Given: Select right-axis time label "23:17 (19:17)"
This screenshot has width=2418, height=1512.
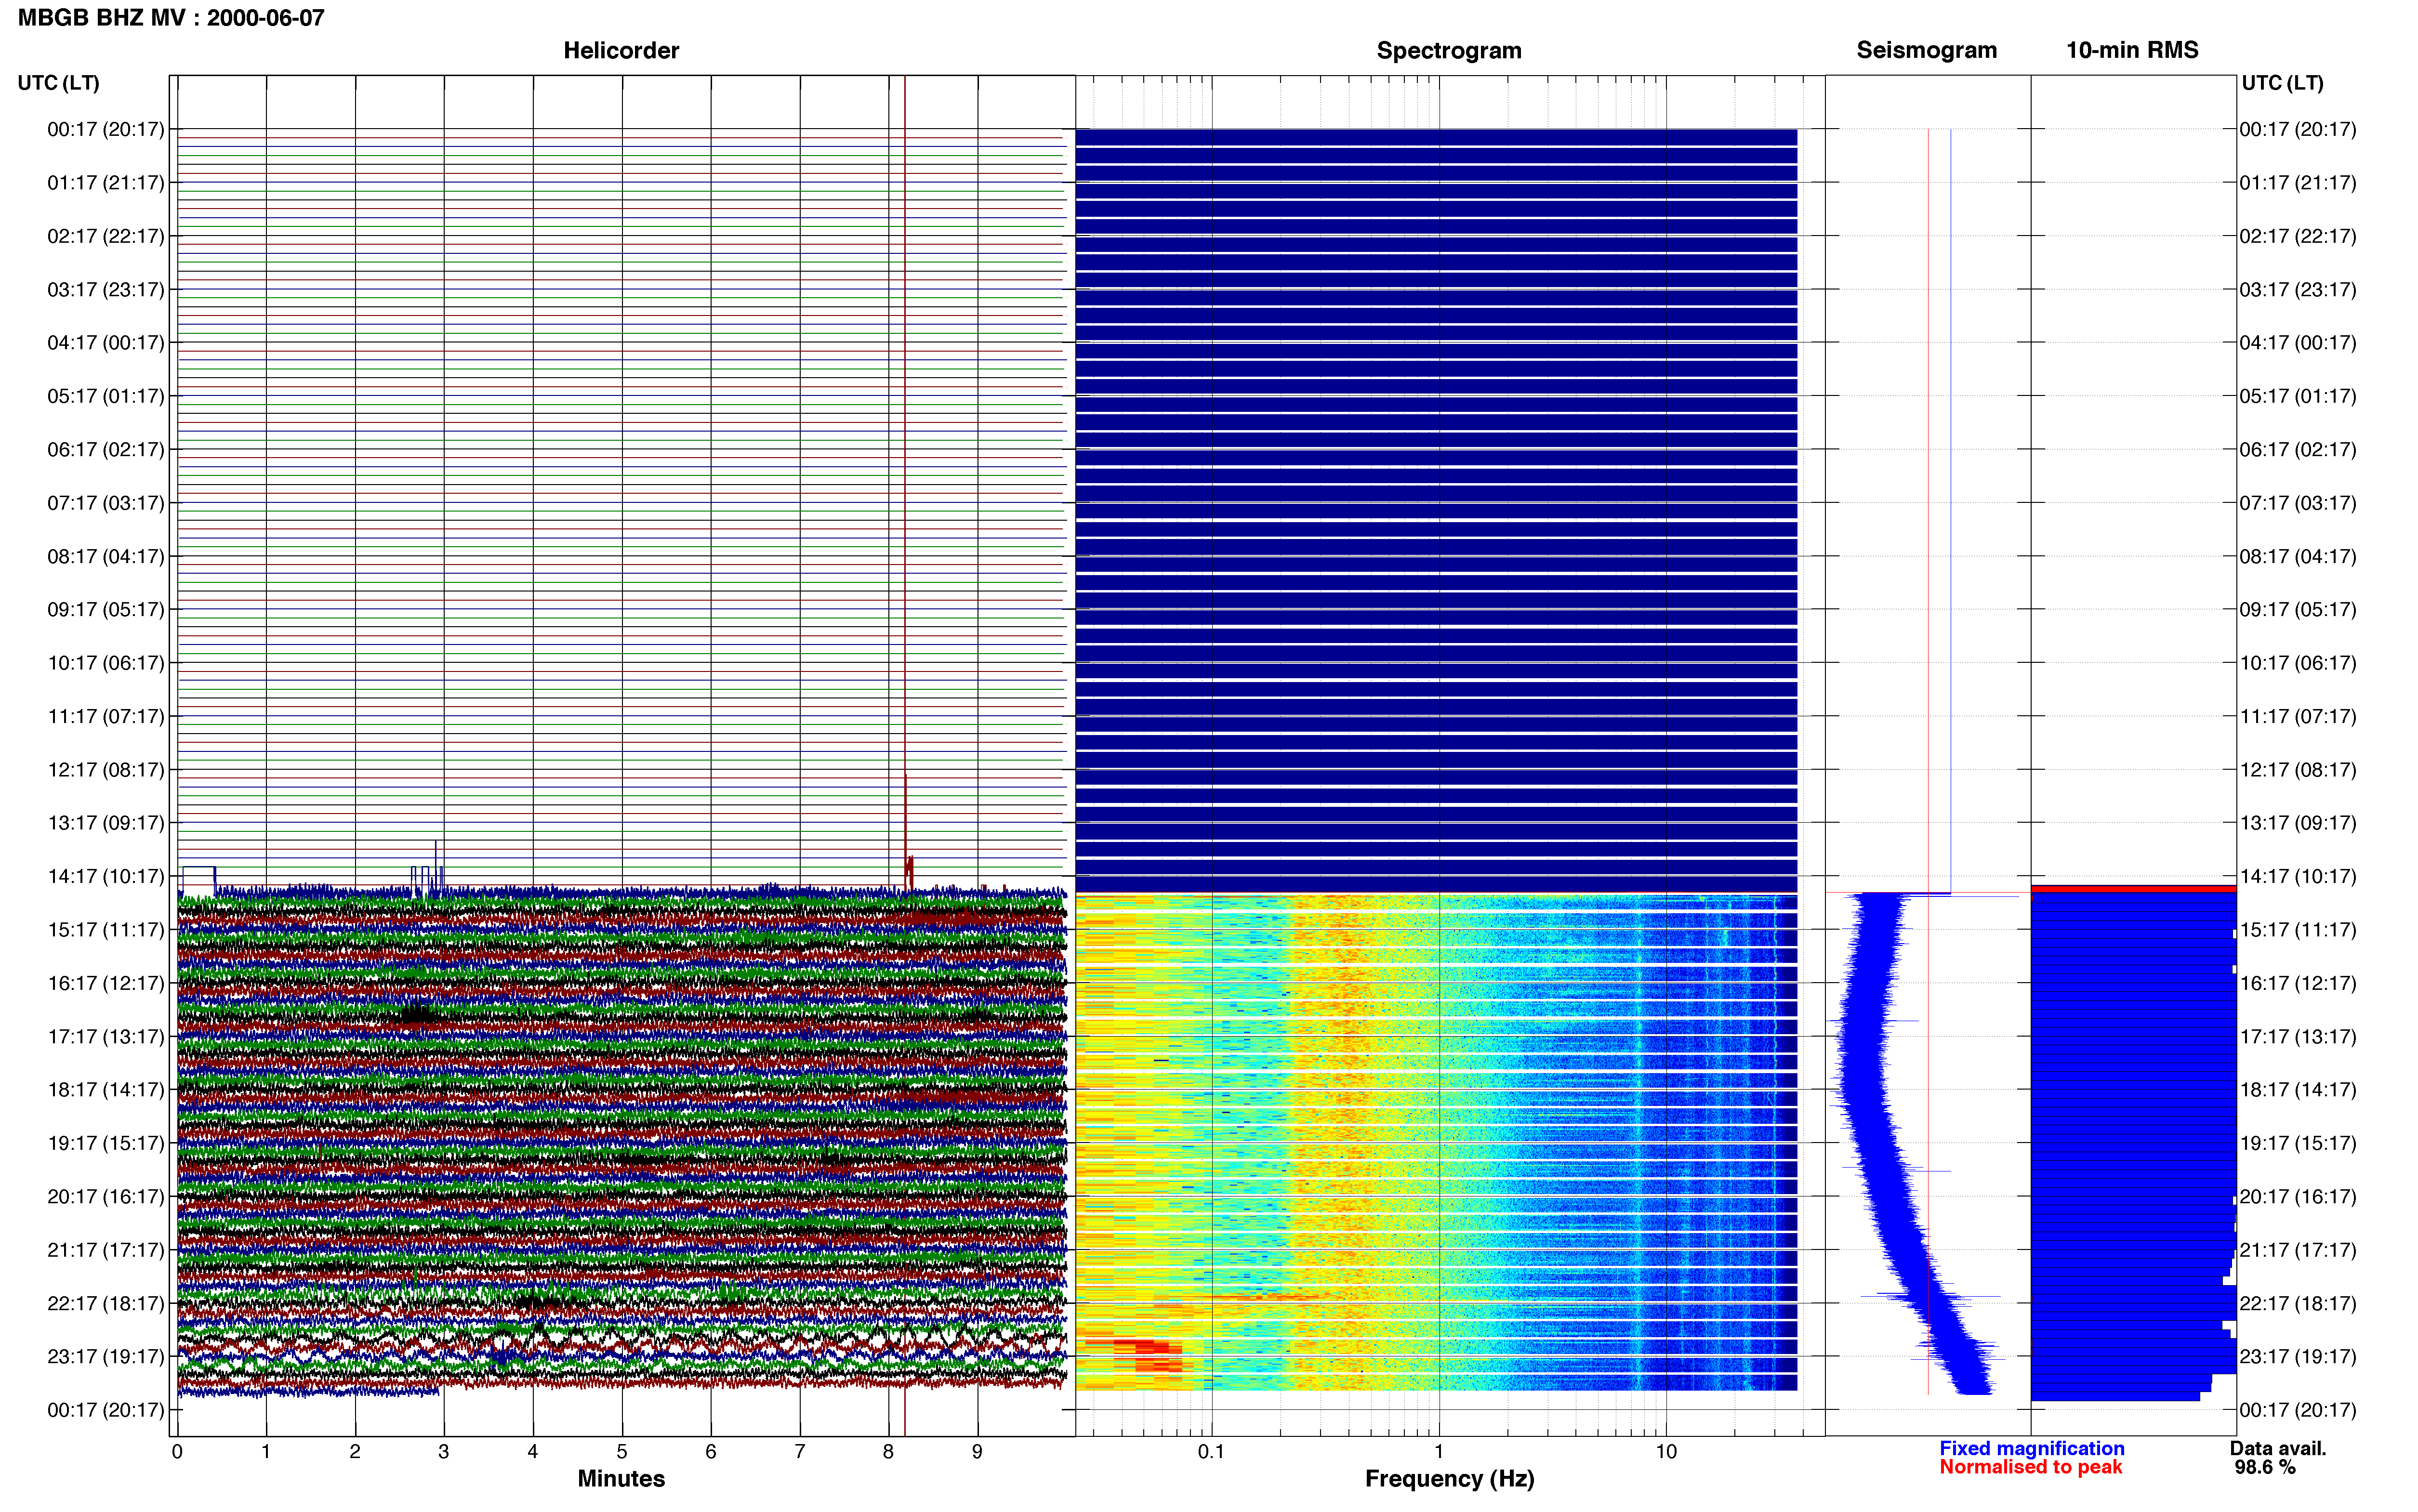Looking at the screenshot, I should (x=2298, y=1357).
